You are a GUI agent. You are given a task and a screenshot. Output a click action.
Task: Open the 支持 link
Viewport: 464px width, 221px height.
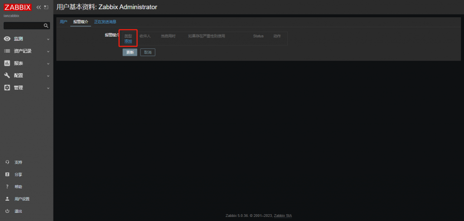pyautogui.click(x=18, y=162)
